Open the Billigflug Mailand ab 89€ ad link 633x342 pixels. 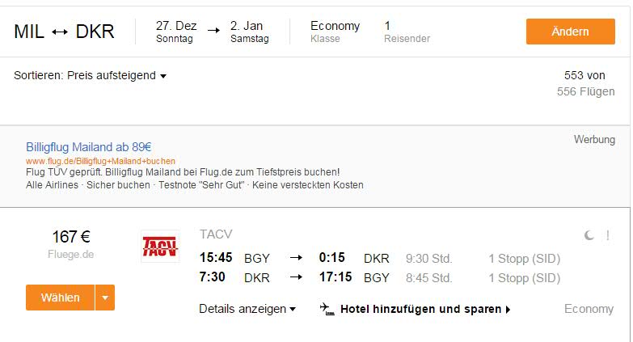click(x=88, y=147)
